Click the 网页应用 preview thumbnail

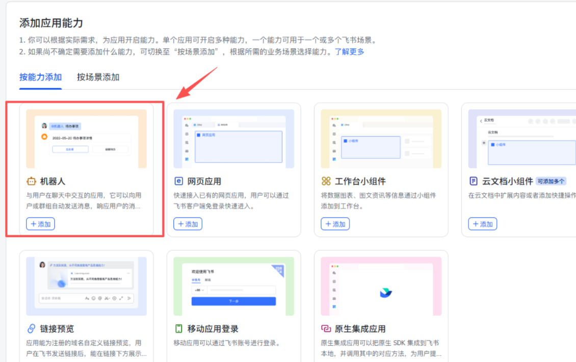234,139
